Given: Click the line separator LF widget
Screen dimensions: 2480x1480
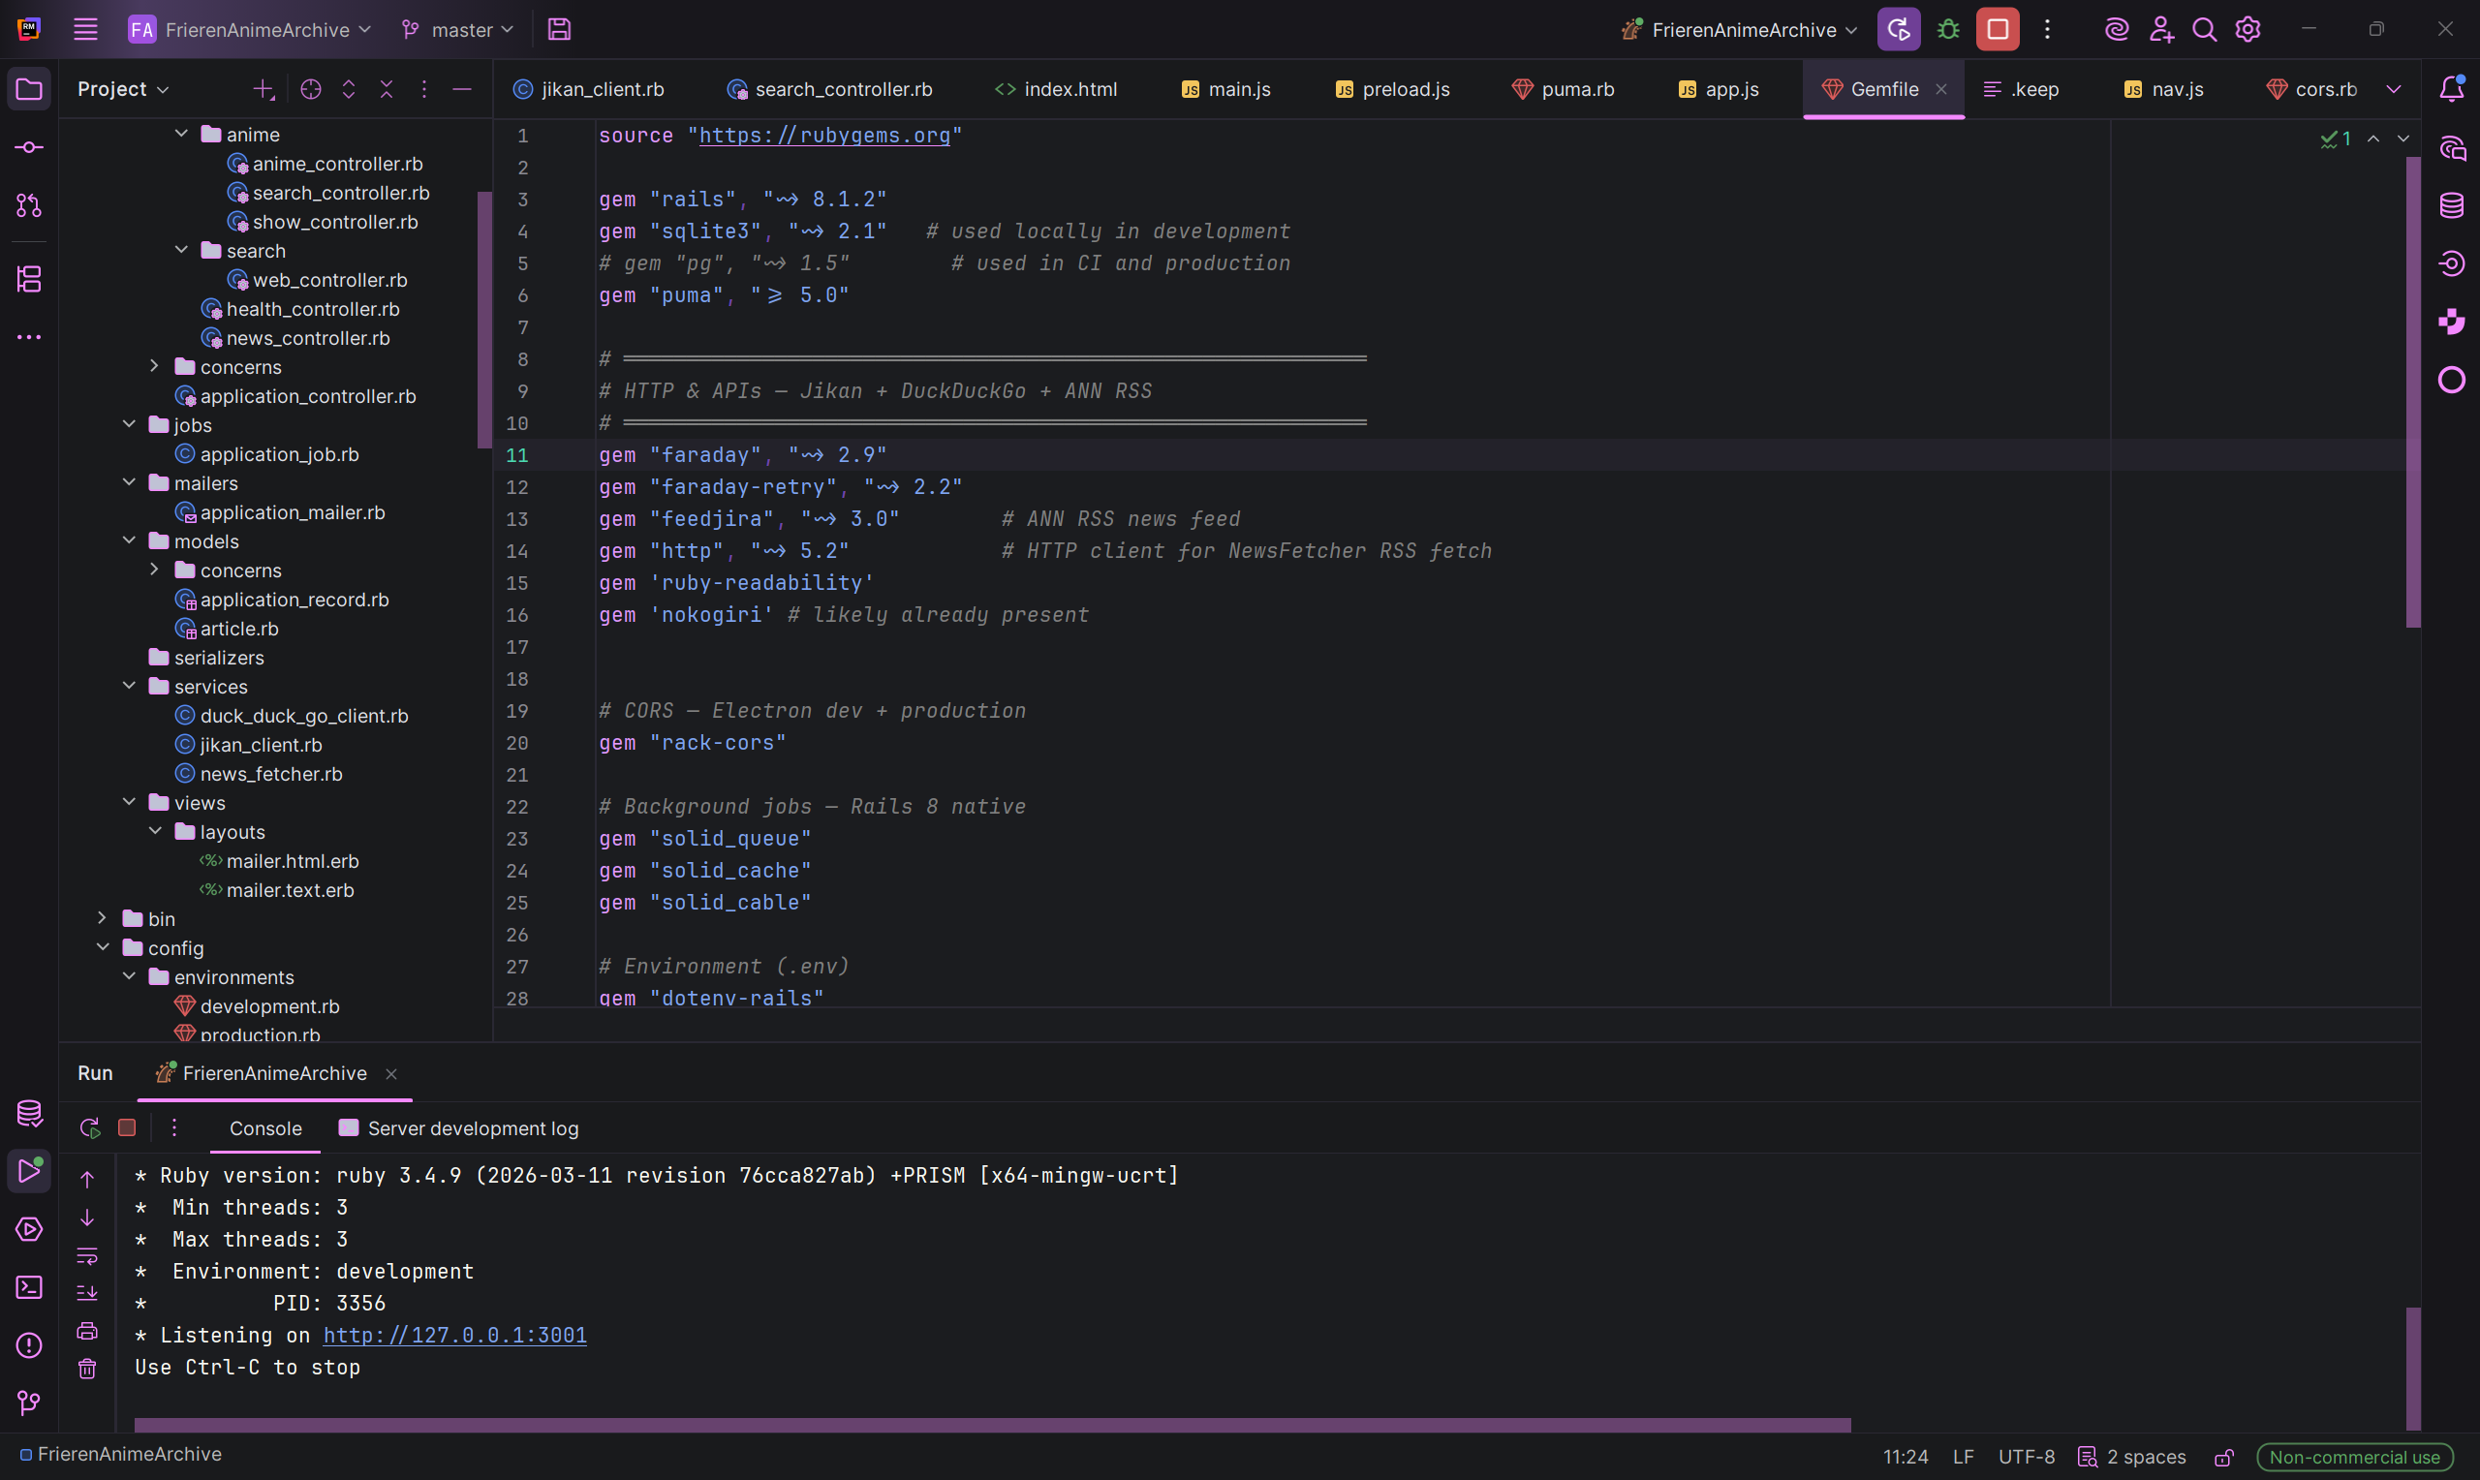Looking at the screenshot, I should click(1964, 1457).
